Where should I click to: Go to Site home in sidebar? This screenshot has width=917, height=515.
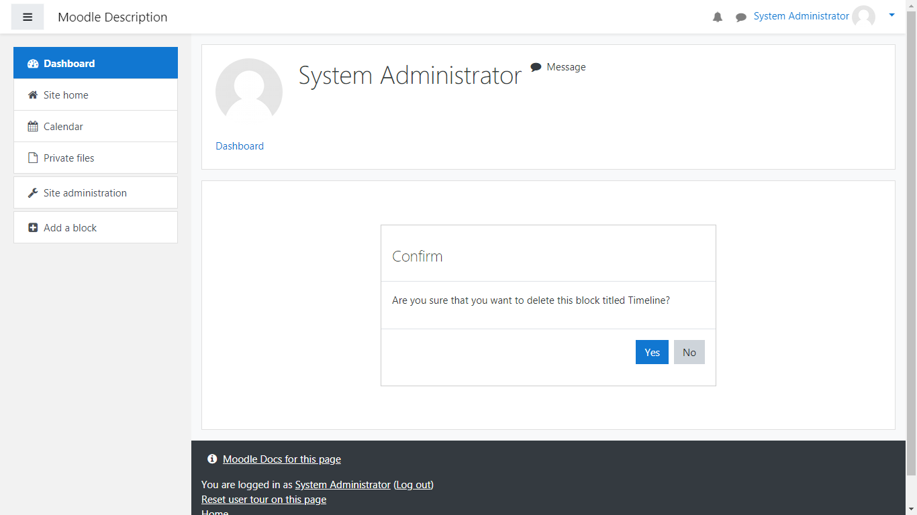pyautogui.click(x=66, y=95)
